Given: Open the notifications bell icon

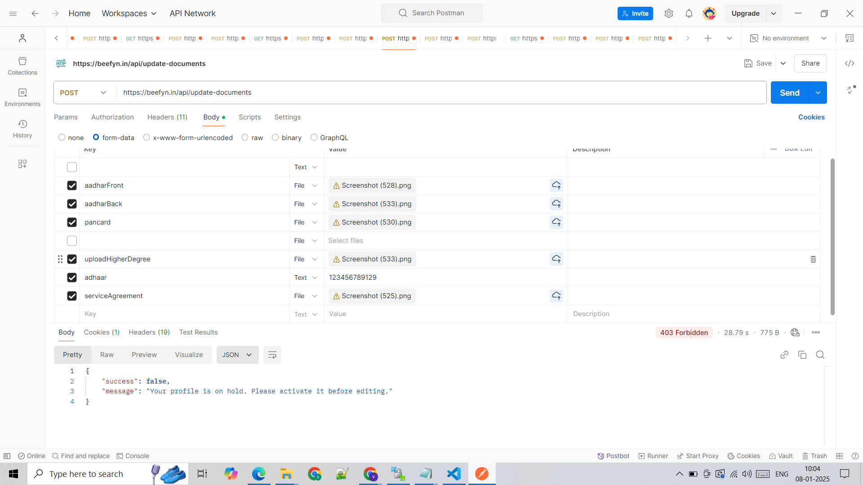Looking at the screenshot, I should point(689,13).
